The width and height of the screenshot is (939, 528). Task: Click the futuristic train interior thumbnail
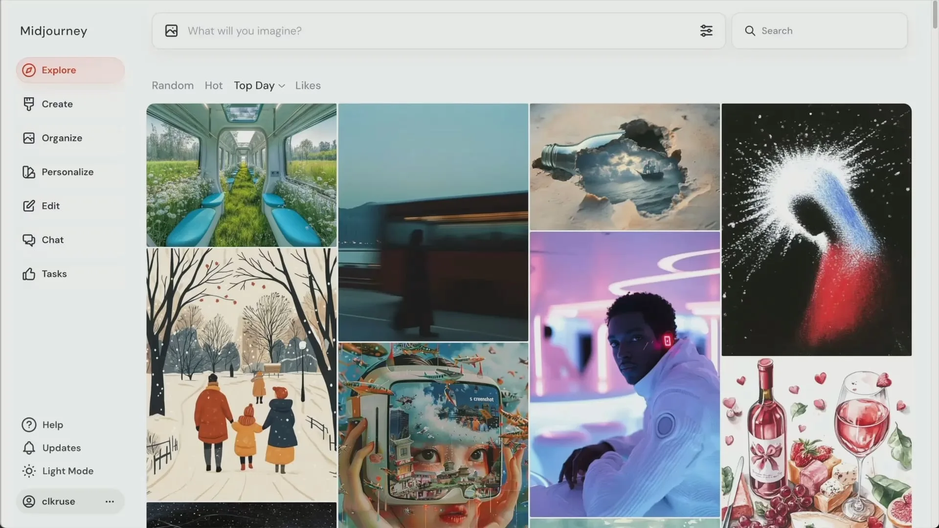point(241,174)
